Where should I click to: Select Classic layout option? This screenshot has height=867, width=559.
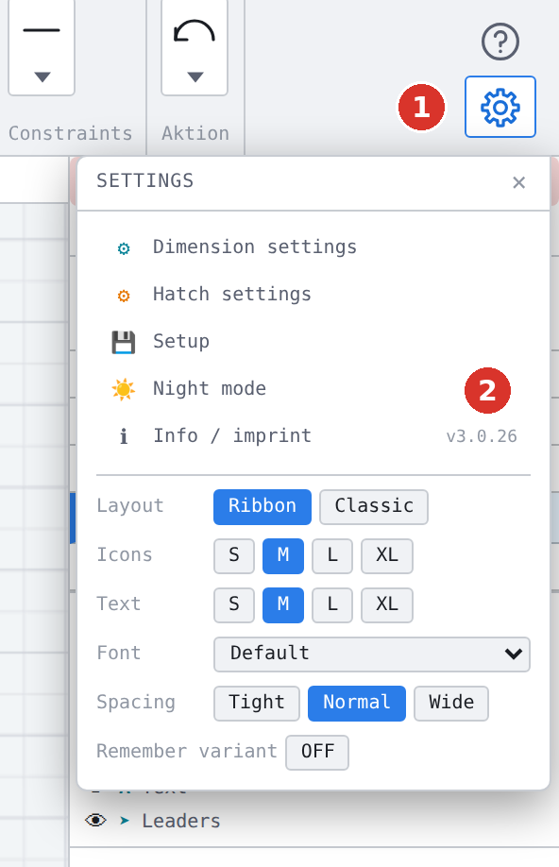(374, 506)
